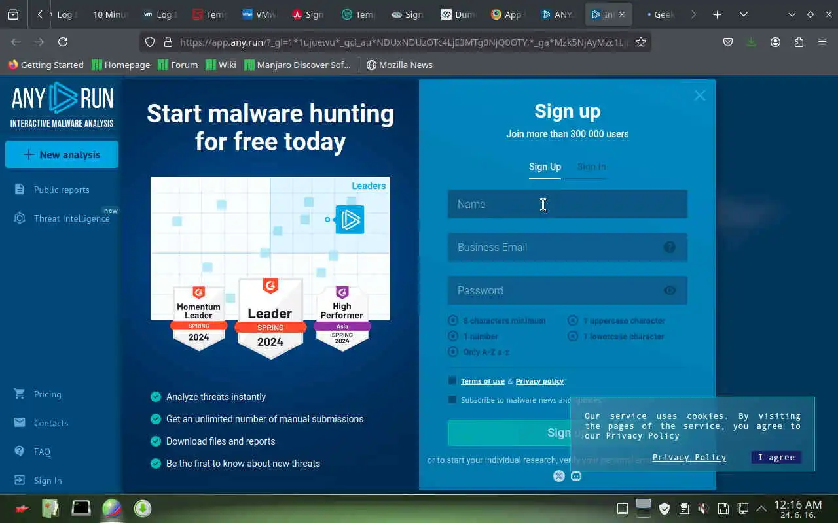
Task: Toggle password visibility eye icon
Action: click(669, 290)
